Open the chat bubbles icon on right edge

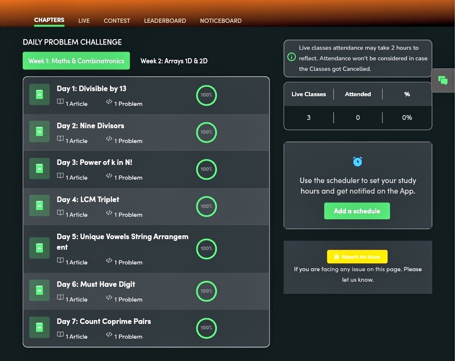pyautogui.click(x=443, y=80)
